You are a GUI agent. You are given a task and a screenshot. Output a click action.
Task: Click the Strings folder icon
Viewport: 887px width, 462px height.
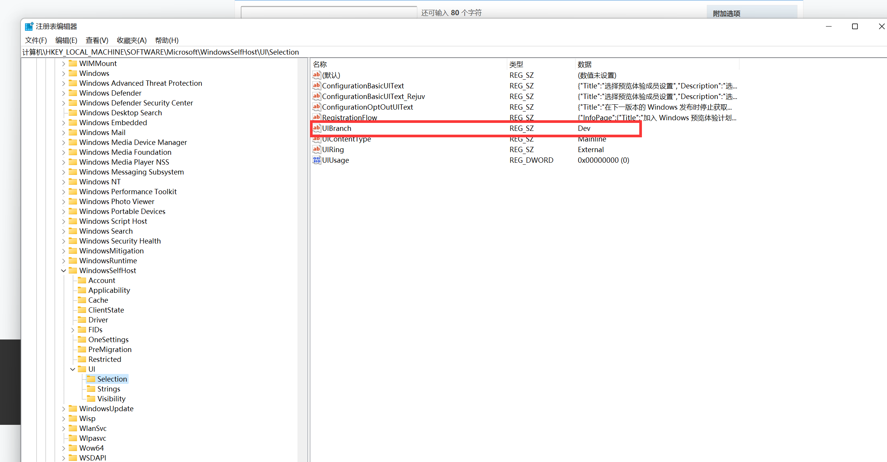91,388
